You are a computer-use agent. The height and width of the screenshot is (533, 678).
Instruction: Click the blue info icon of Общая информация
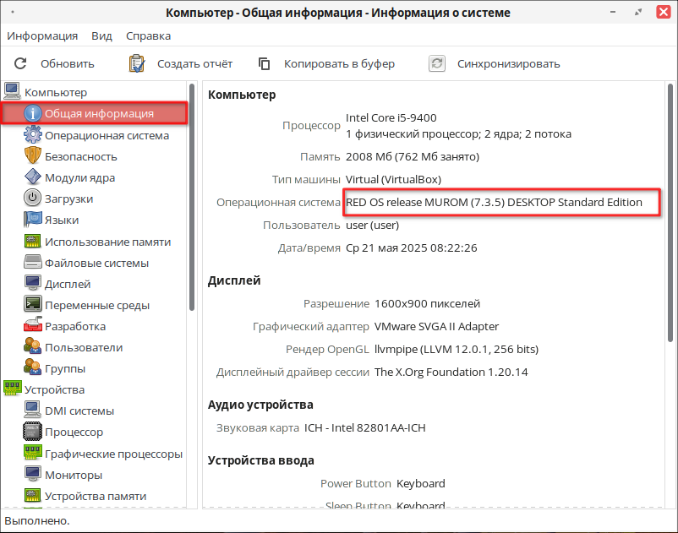(x=32, y=113)
